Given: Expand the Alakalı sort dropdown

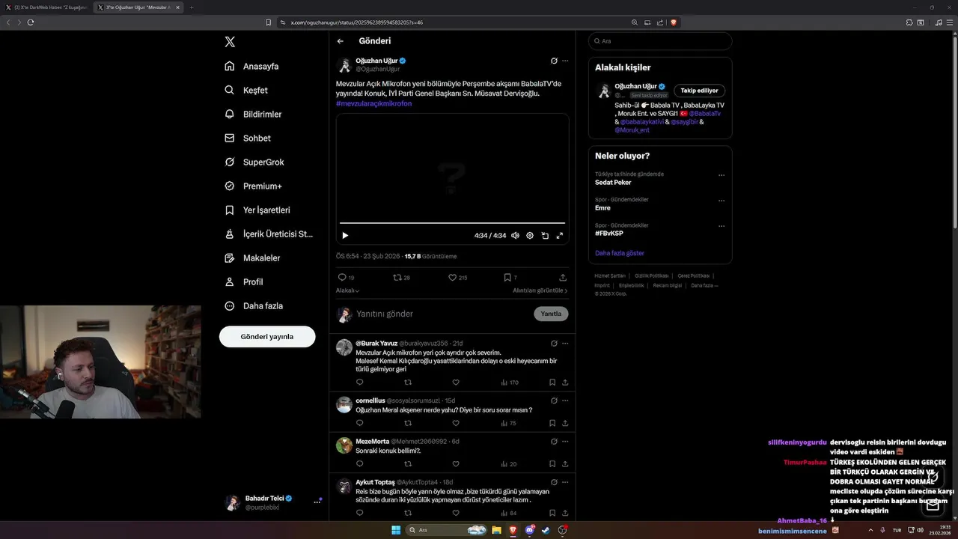Looking at the screenshot, I should click(348, 290).
